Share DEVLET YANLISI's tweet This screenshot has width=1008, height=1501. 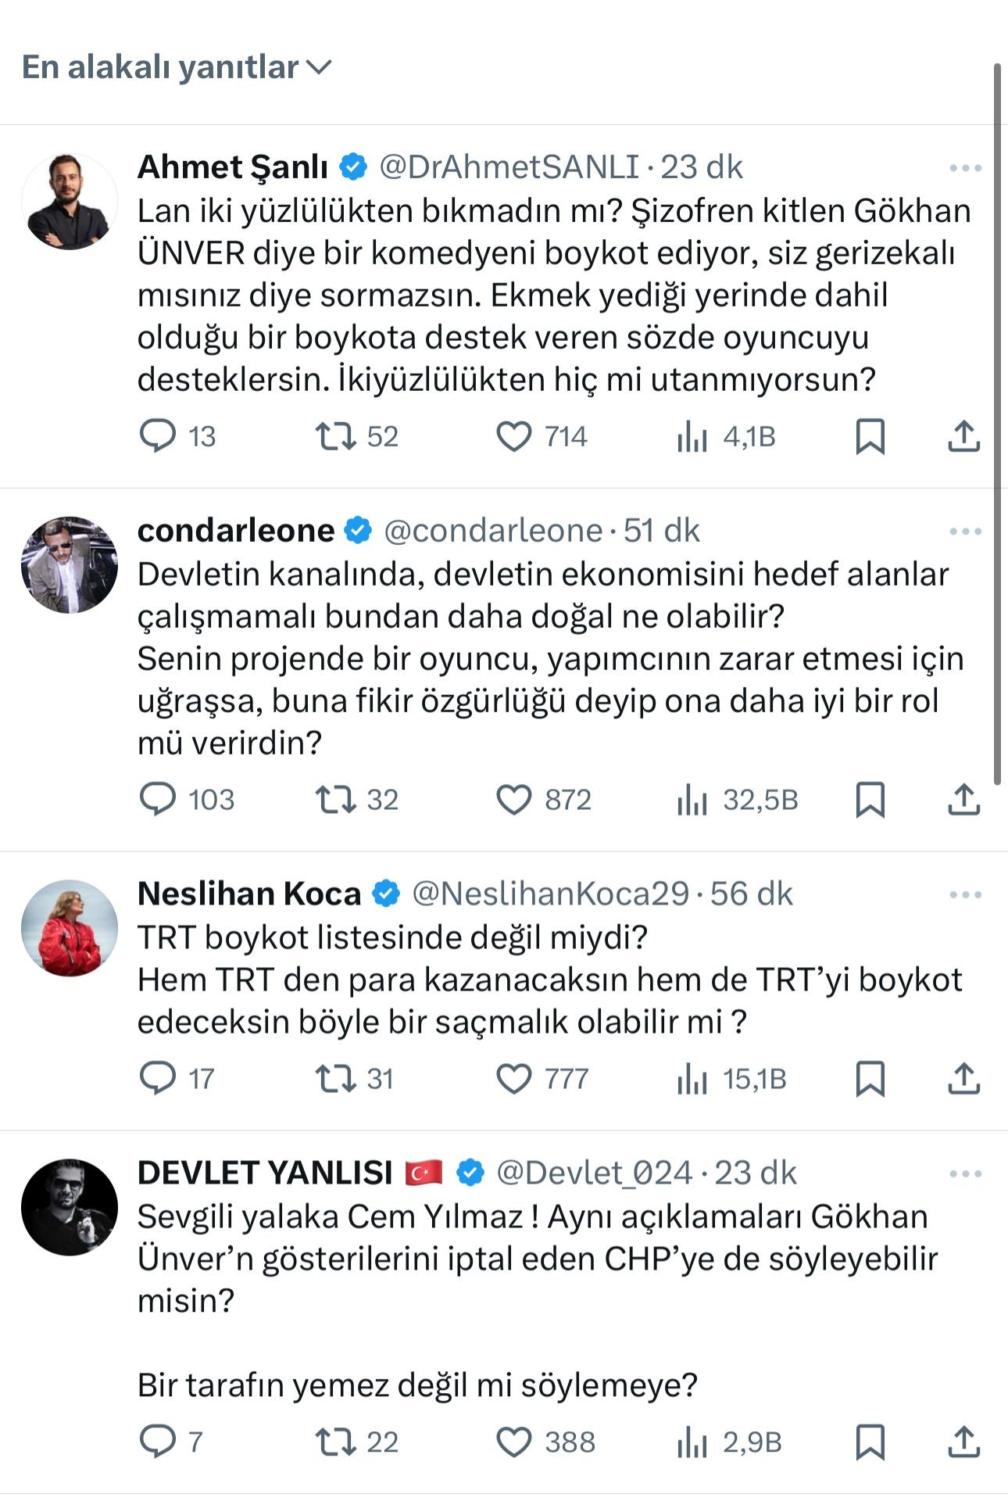click(963, 1442)
